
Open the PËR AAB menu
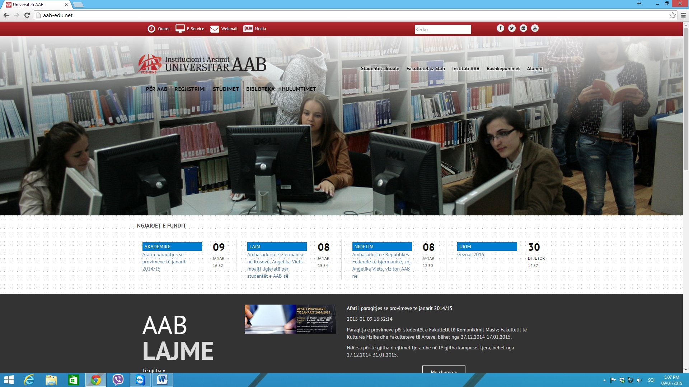coord(156,89)
